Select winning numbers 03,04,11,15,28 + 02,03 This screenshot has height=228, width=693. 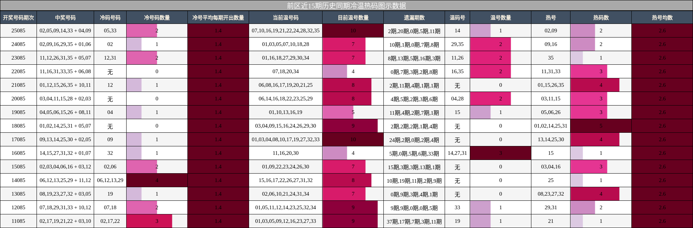coord(65,99)
